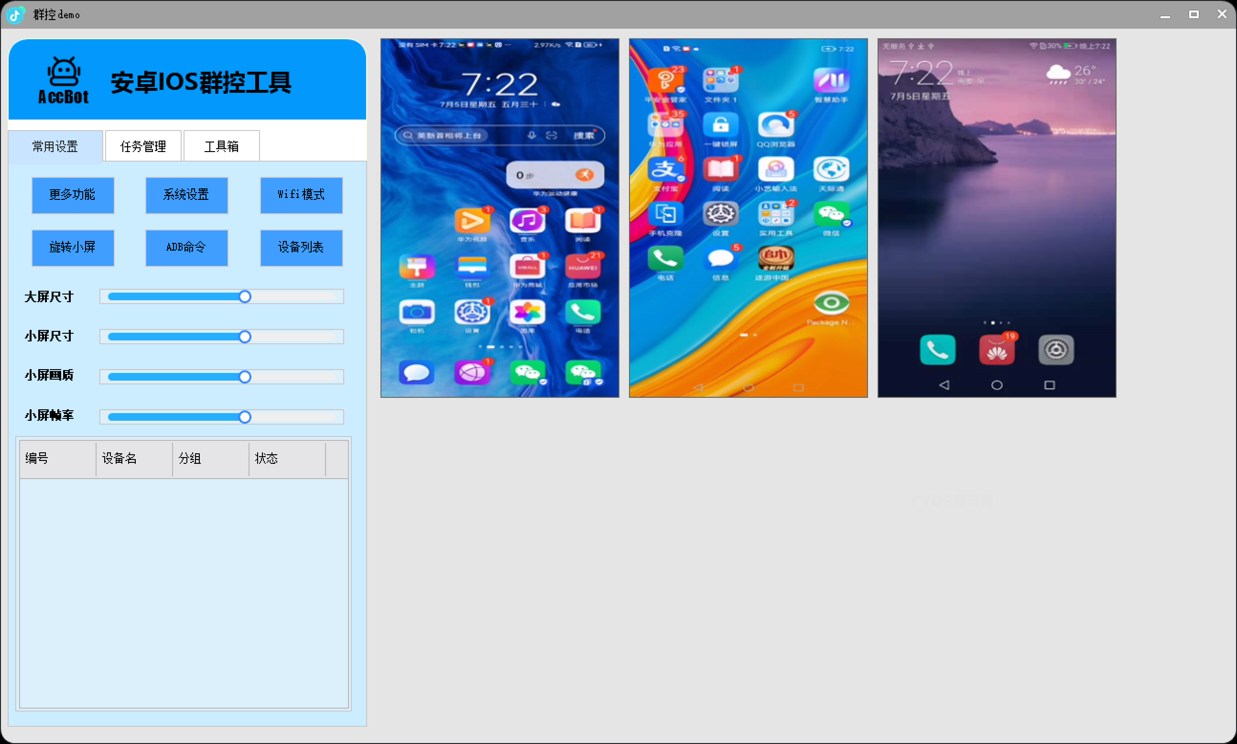Open the 工具箱 tab
Screen dimensions: 1237x744
[x=221, y=146]
